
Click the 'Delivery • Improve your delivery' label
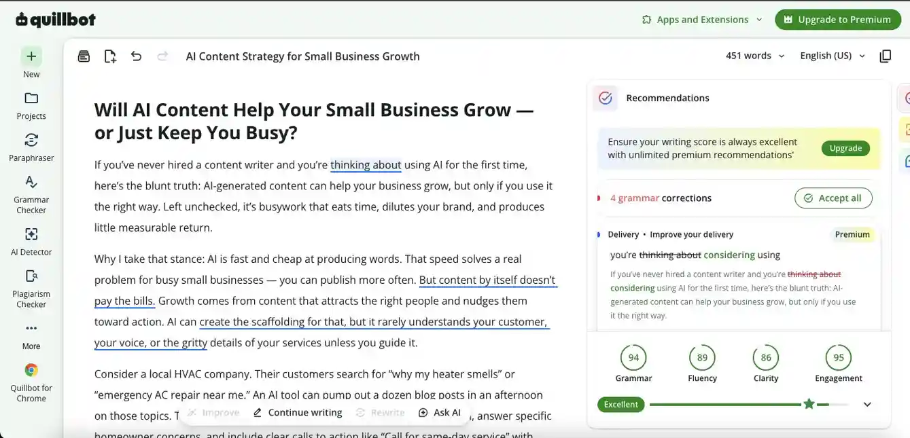tap(671, 234)
